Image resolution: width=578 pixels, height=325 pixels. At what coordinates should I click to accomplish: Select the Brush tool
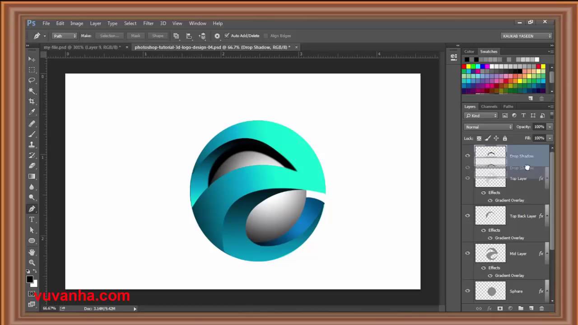(x=32, y=134)
